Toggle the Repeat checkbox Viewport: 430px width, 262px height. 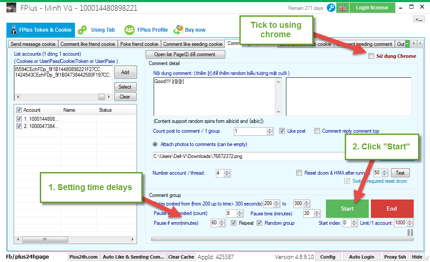point(233,223)
